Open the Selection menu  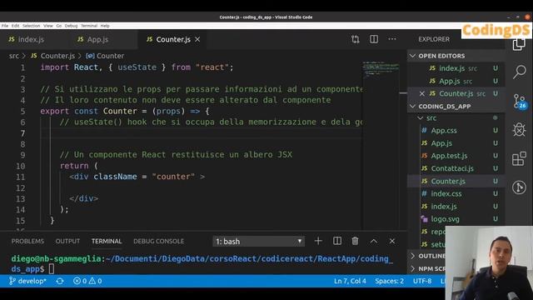[32, 26]
